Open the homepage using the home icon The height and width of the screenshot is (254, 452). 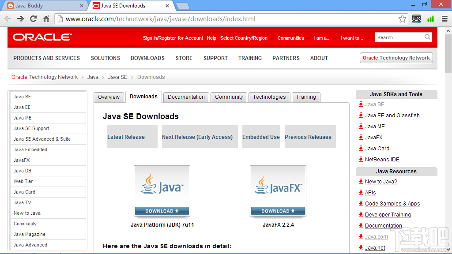[46, 19]
